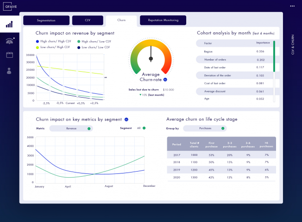302x222 pixels.
Task: Click the yellow-green line in revenue chart
Action: [x=70, y=70]
